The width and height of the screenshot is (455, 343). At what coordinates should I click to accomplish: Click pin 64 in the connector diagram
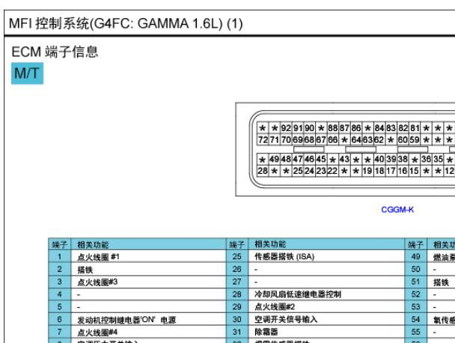(x=356, y=140)
